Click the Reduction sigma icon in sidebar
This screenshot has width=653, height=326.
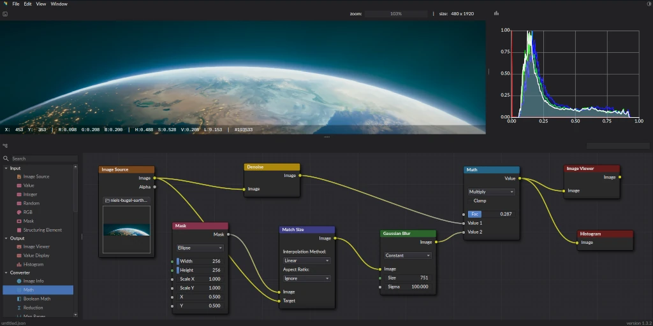[19, 308]
